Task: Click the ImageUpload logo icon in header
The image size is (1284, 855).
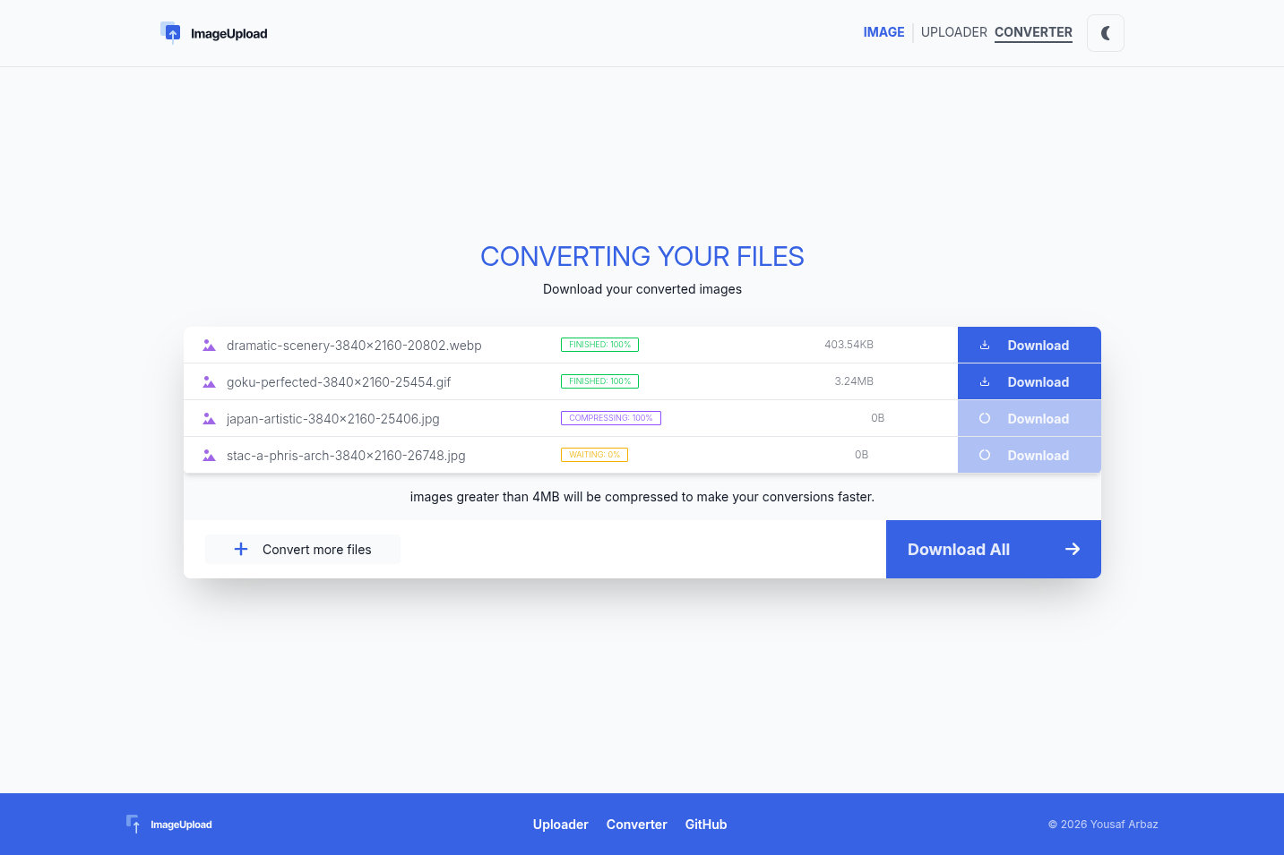Action: (x=170, y=33)
